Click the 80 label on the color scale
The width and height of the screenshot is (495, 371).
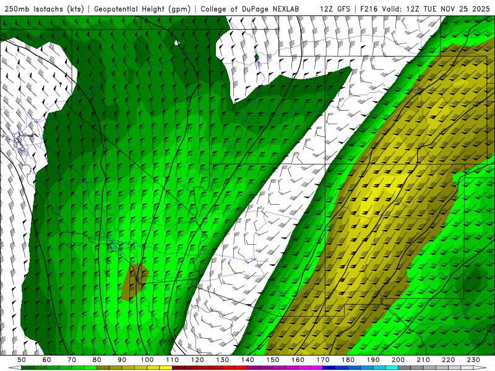coord(97,360)
